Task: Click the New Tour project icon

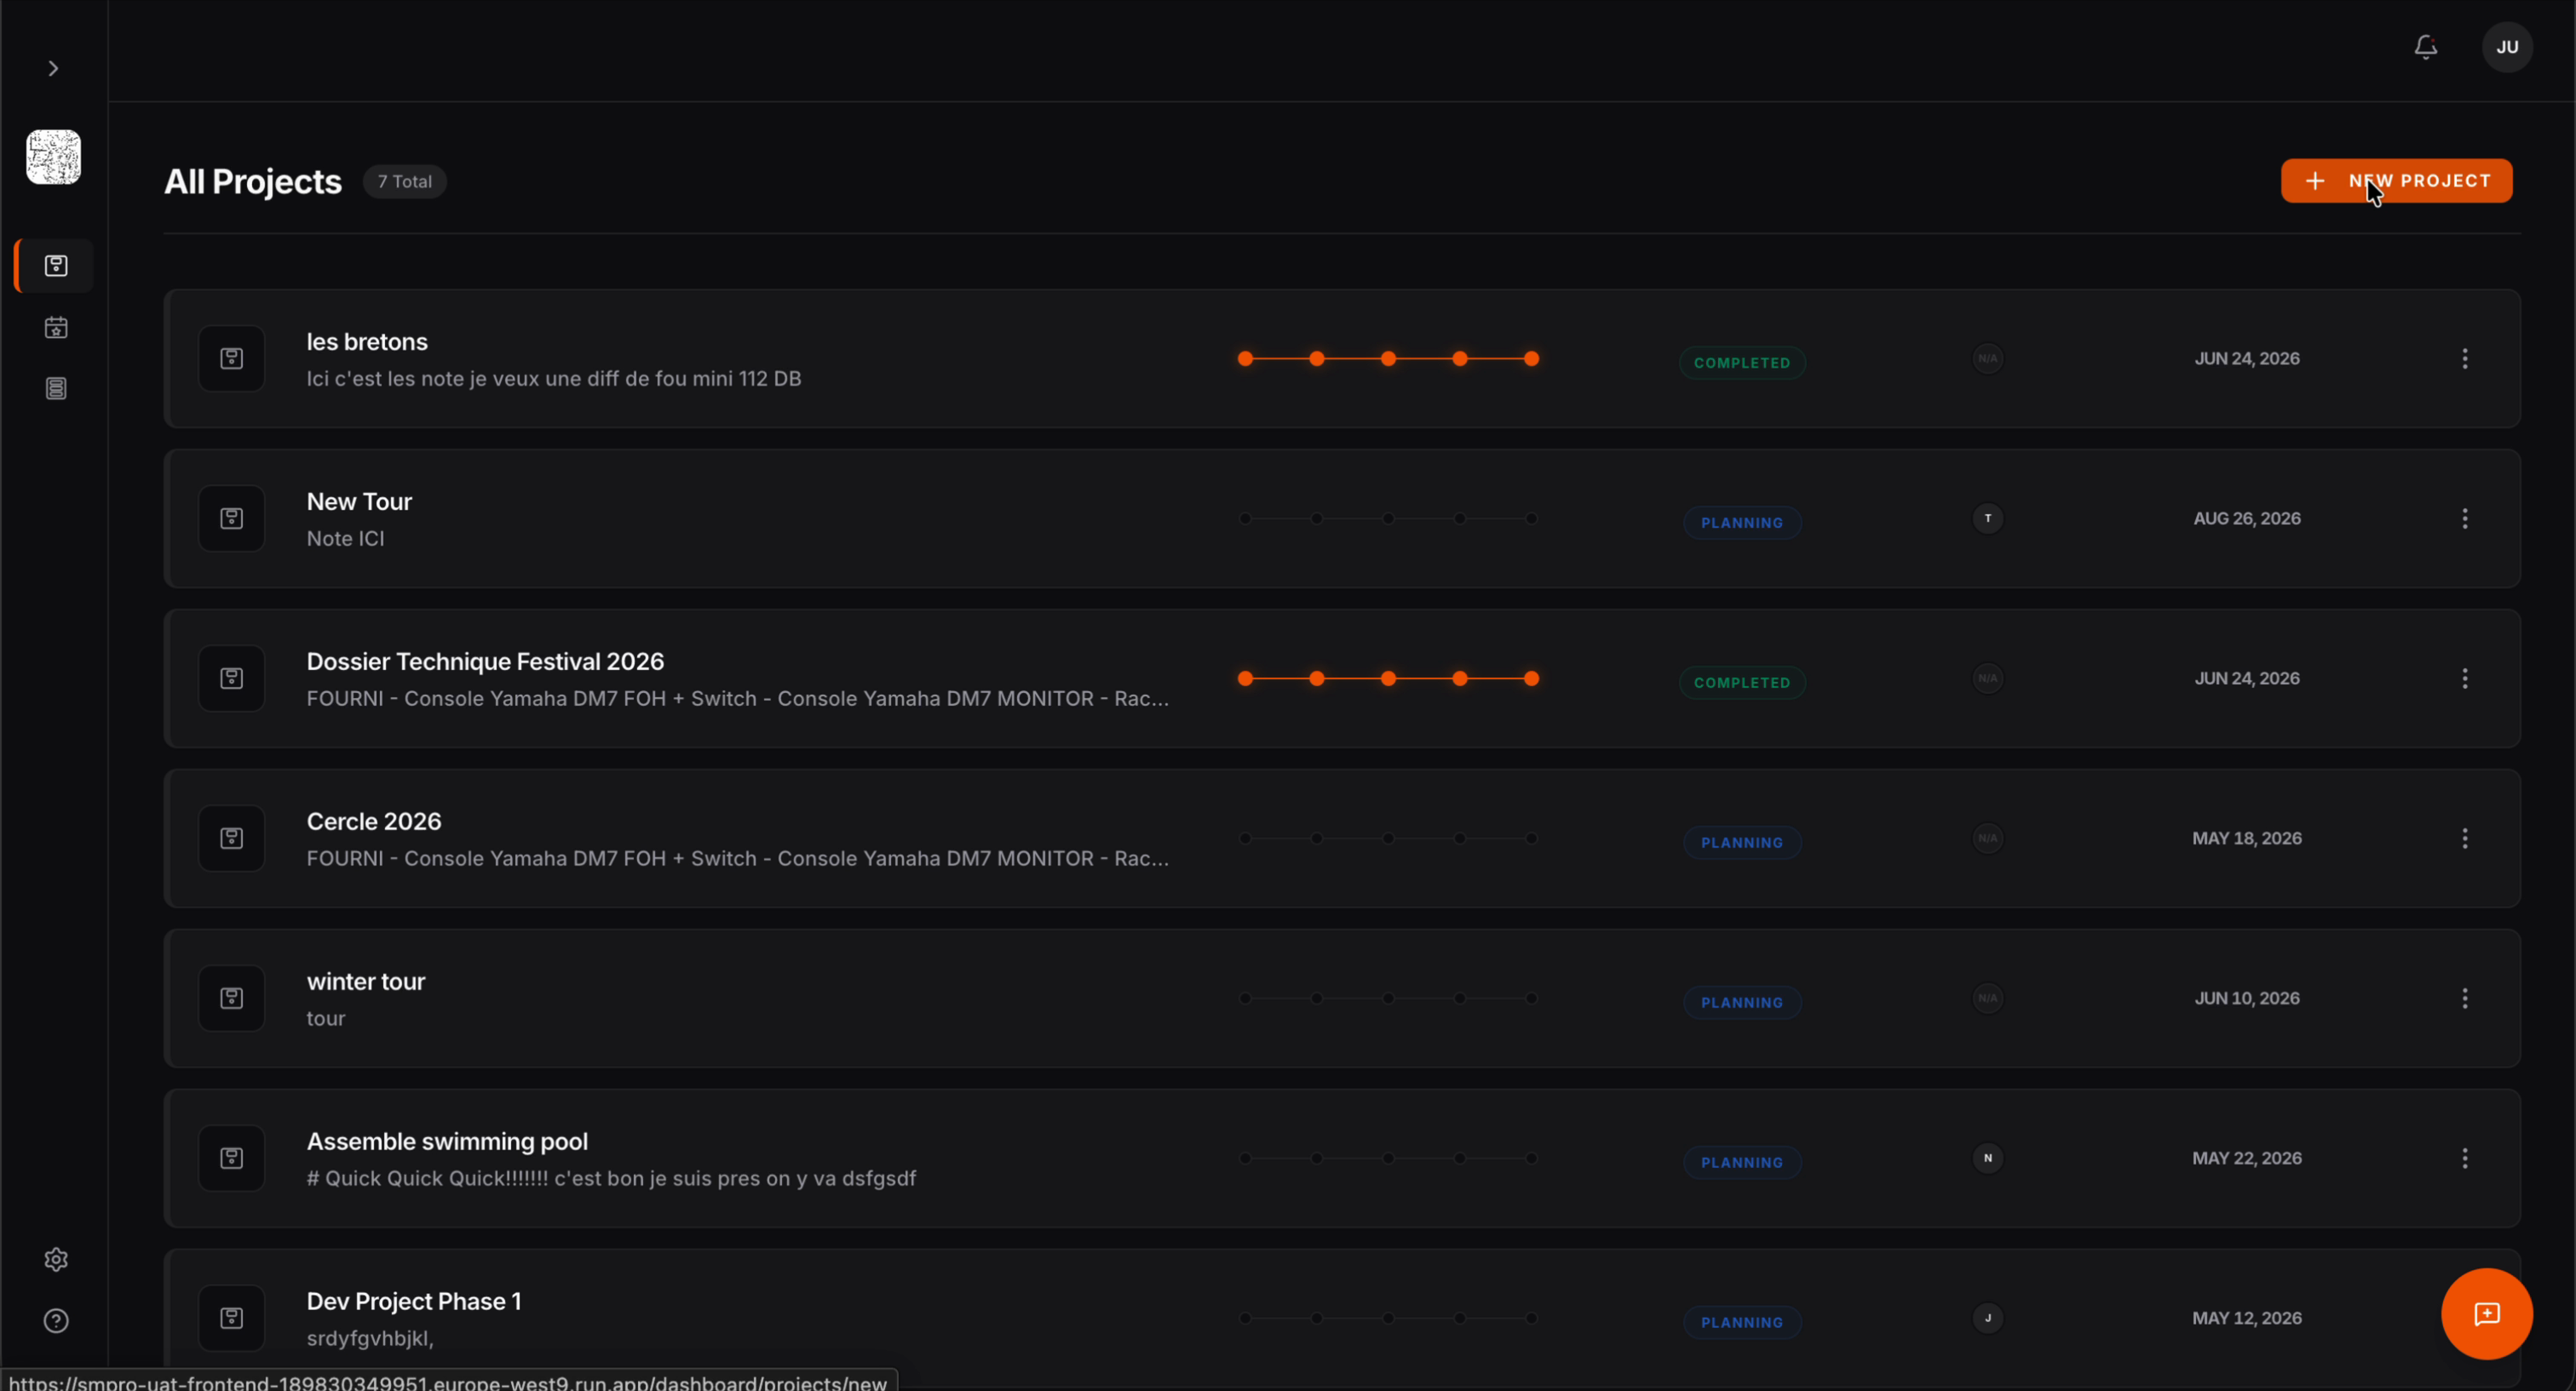Action: click(232, 518)
